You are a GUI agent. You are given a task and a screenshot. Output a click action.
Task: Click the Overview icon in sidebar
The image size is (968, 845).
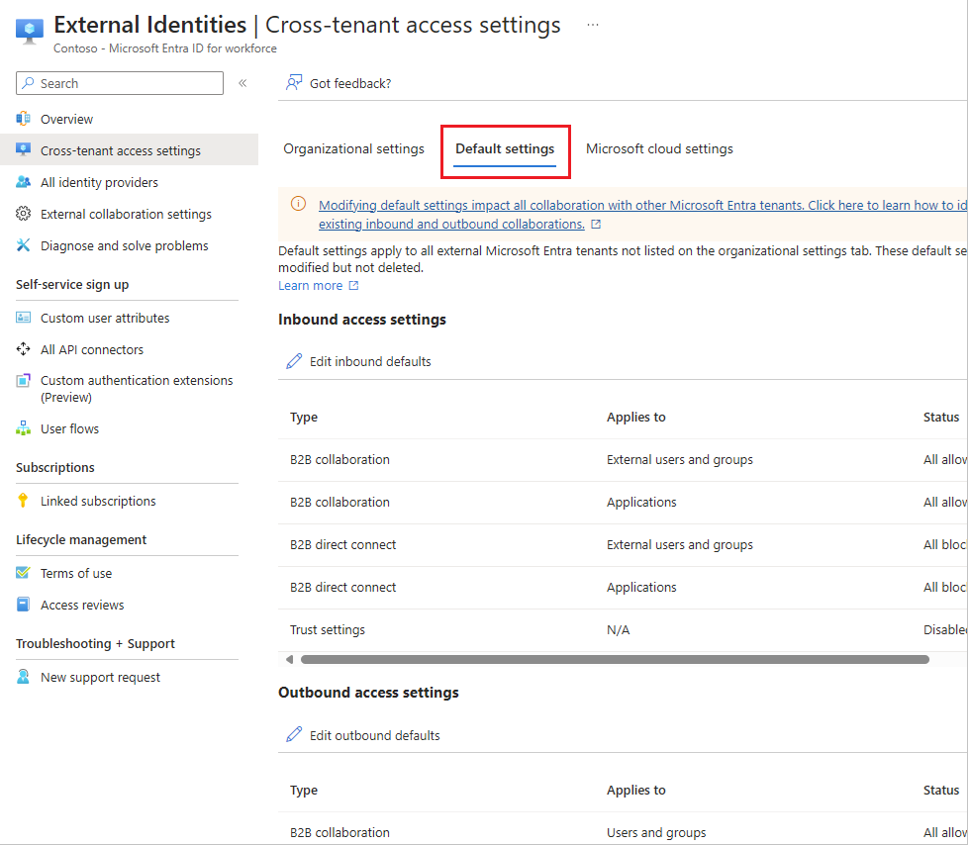[24, 119]
